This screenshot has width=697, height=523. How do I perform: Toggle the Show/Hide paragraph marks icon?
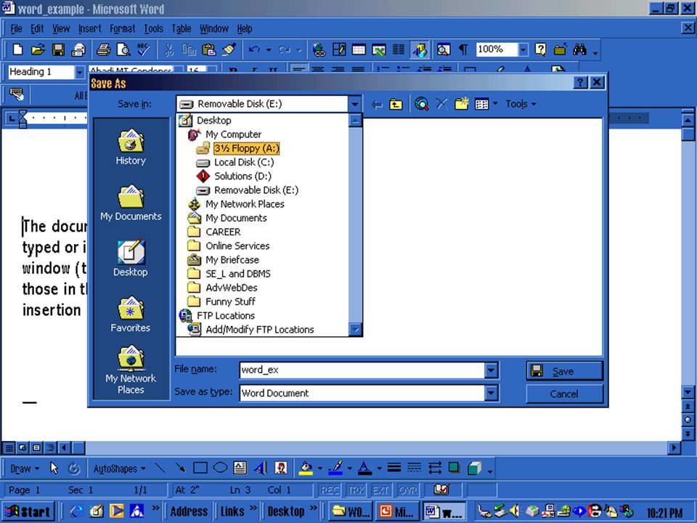463,49
